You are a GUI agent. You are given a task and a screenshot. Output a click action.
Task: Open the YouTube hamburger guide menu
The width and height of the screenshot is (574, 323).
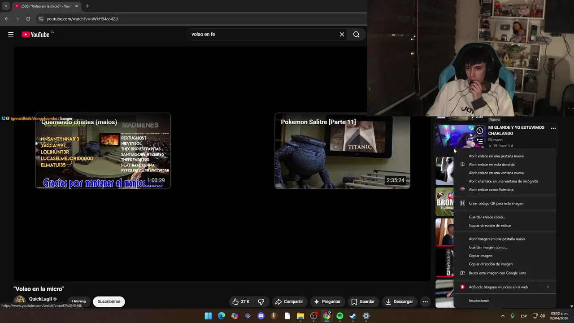11,35
